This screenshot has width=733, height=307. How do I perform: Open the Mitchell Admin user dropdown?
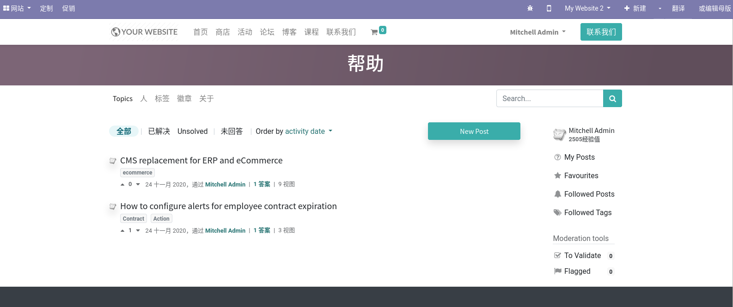(538, 32)
